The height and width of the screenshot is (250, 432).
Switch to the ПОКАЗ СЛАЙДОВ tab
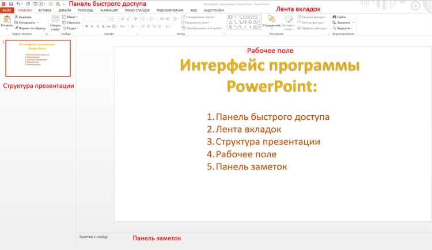click(x=137, y=10)
